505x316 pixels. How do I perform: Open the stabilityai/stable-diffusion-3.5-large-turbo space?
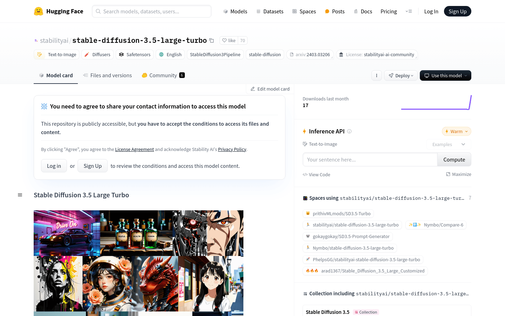352,225
